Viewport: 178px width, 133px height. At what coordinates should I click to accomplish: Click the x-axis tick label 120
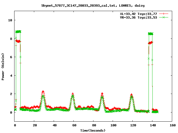(x=133, y=125)
